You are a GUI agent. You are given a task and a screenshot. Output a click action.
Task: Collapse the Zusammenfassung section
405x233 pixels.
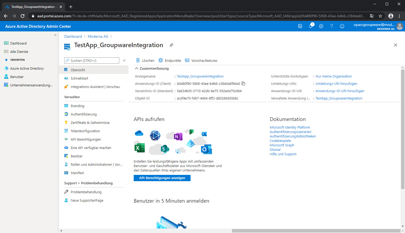point(152,68)
